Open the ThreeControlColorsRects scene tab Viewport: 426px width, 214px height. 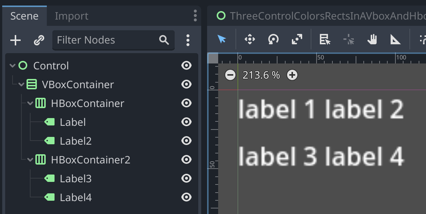point(321,16)
